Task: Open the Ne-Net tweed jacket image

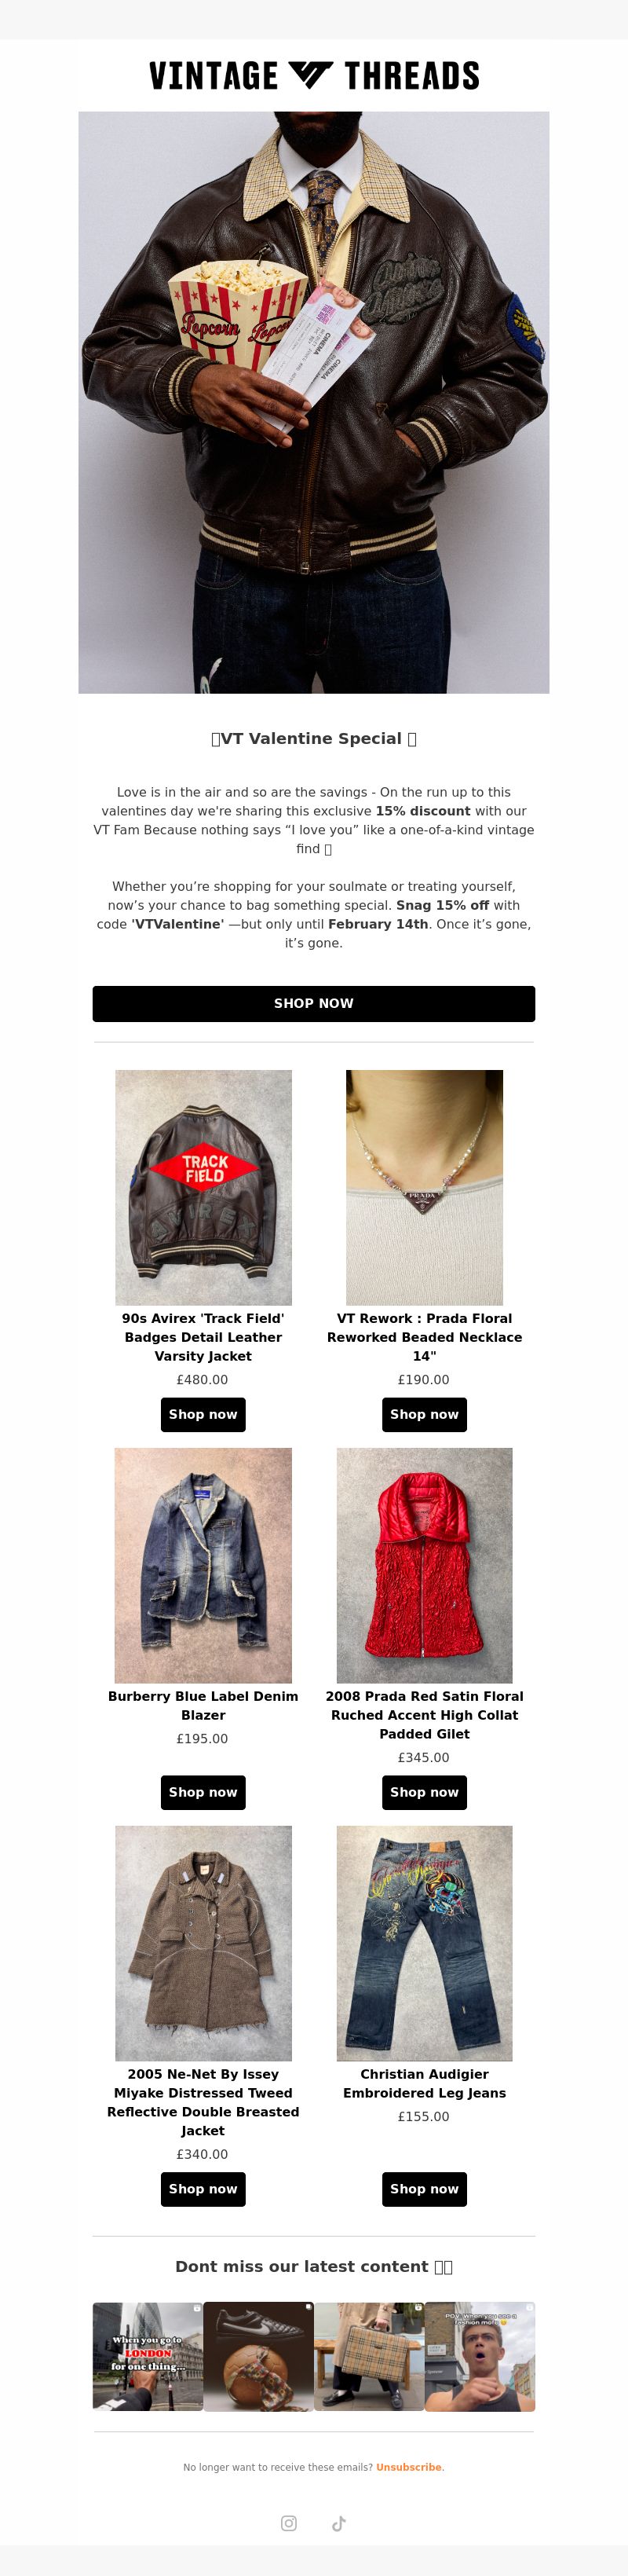Action: point(203,1943)
